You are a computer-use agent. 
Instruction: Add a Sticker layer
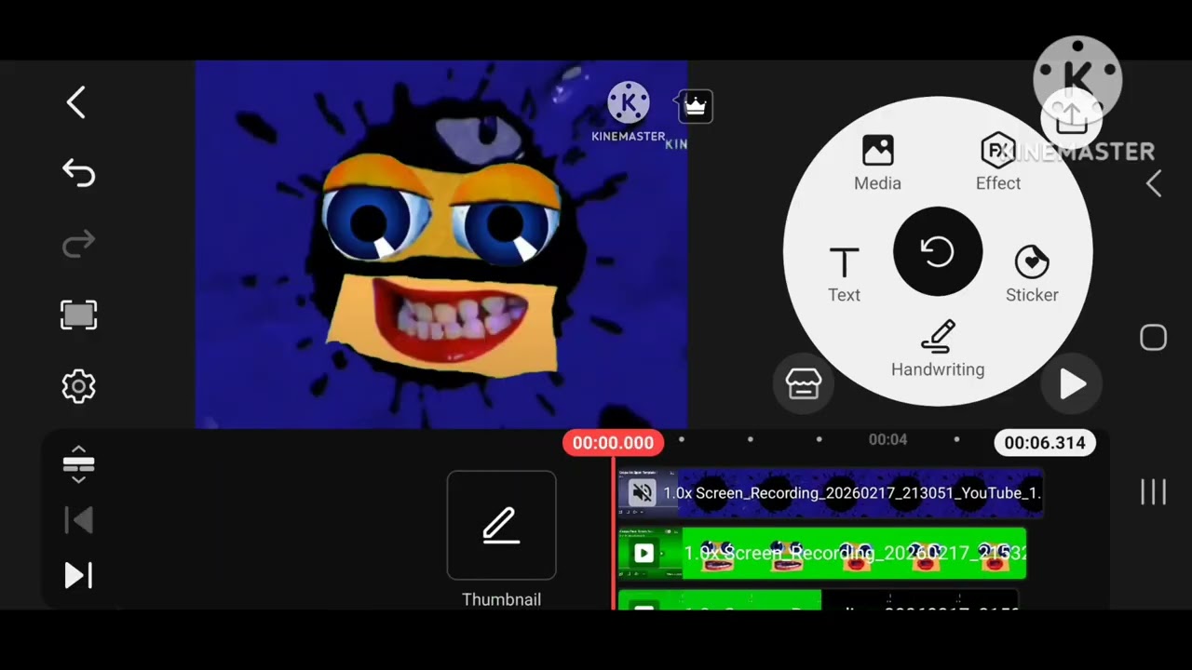pos(1032,275)
